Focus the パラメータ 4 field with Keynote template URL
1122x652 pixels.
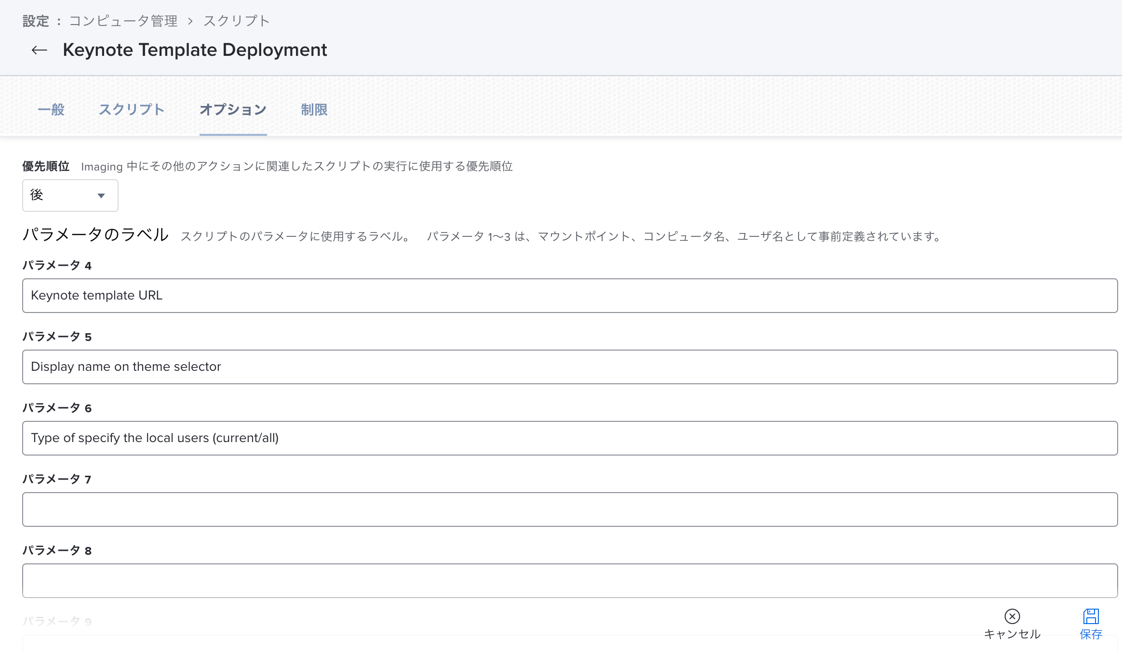click(x=570, y=296)
